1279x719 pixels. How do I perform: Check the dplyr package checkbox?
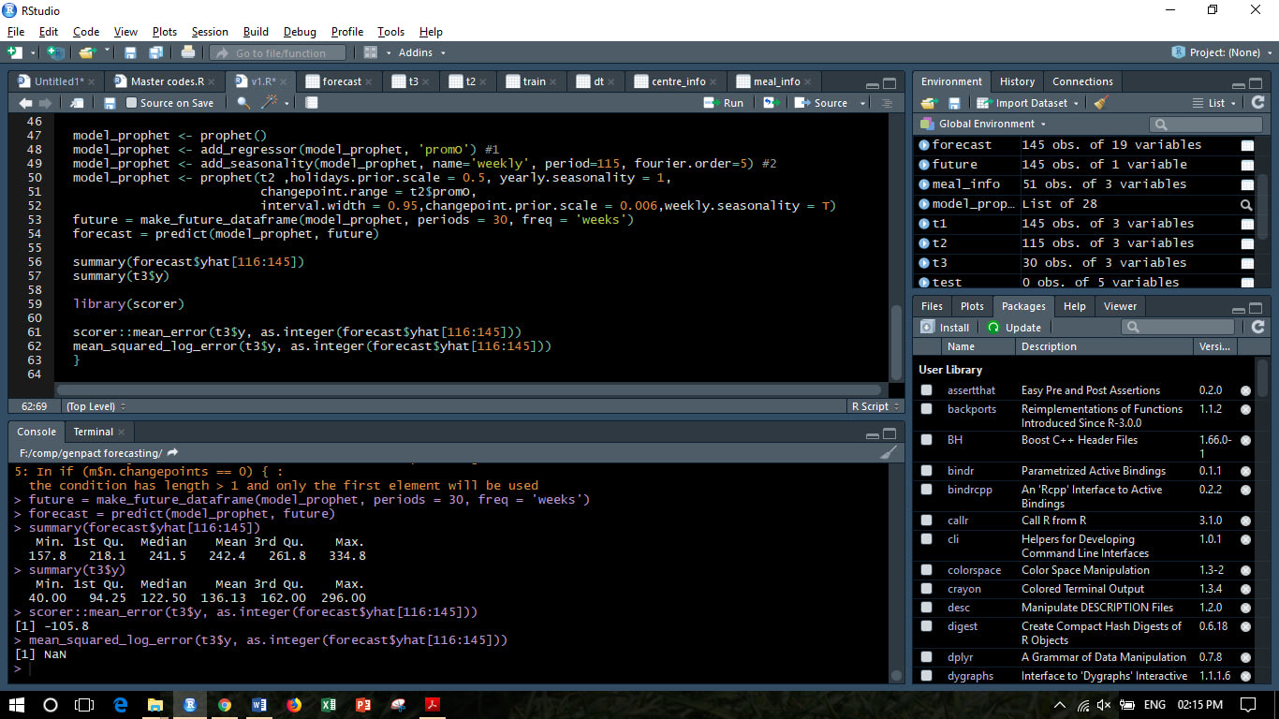coord(926,657)
